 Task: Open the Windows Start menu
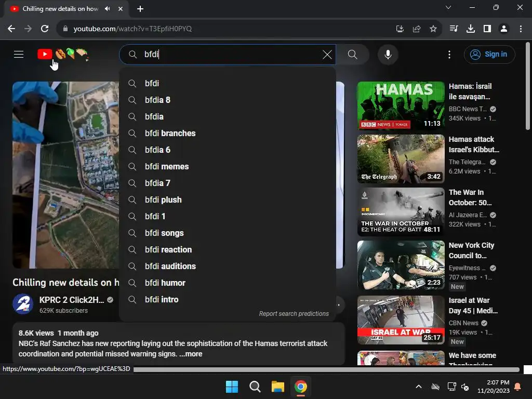[x=232, y=387]
